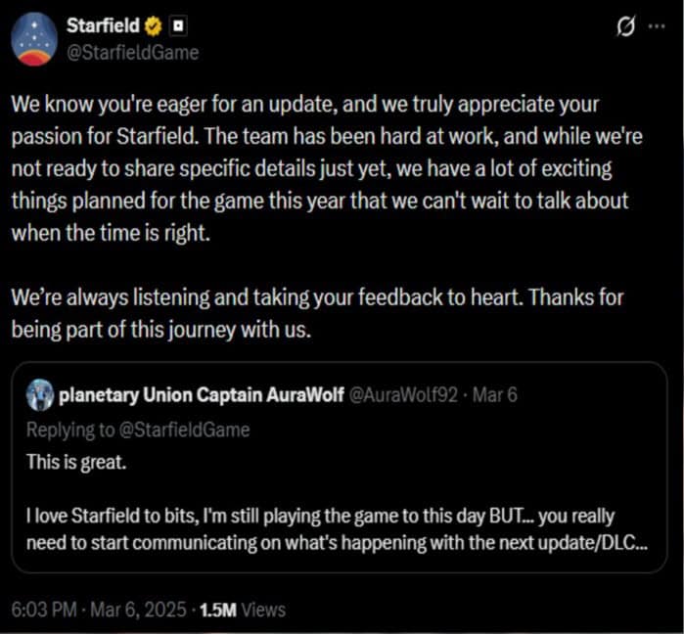684x634 pixels.
Task: Open the Starfield display name
Action: pyautogui.click(x=100, y=24)
